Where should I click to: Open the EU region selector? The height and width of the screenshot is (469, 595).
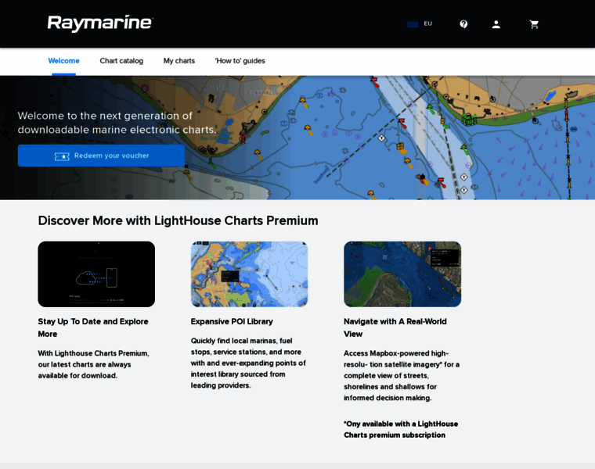420,24
